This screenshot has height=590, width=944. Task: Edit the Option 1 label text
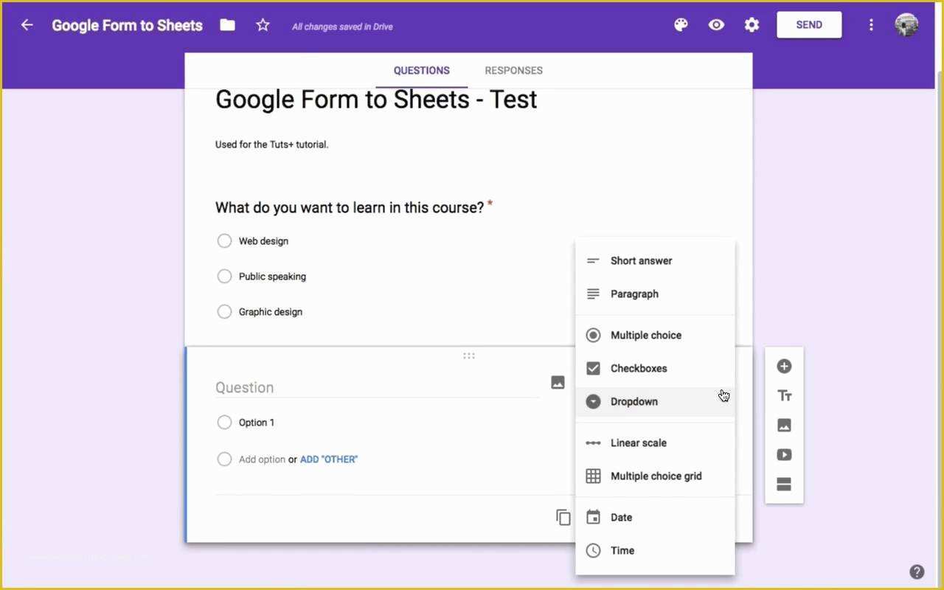pyautogui.click(x=257, y=423)
